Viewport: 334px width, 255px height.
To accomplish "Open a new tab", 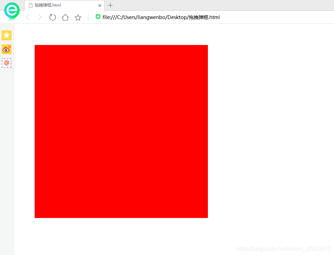I will pos(110,6).
